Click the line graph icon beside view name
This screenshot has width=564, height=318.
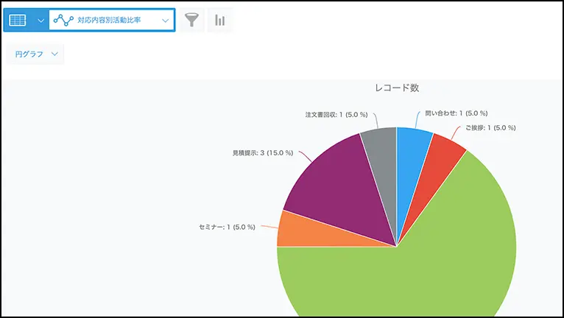pos(64,21)
